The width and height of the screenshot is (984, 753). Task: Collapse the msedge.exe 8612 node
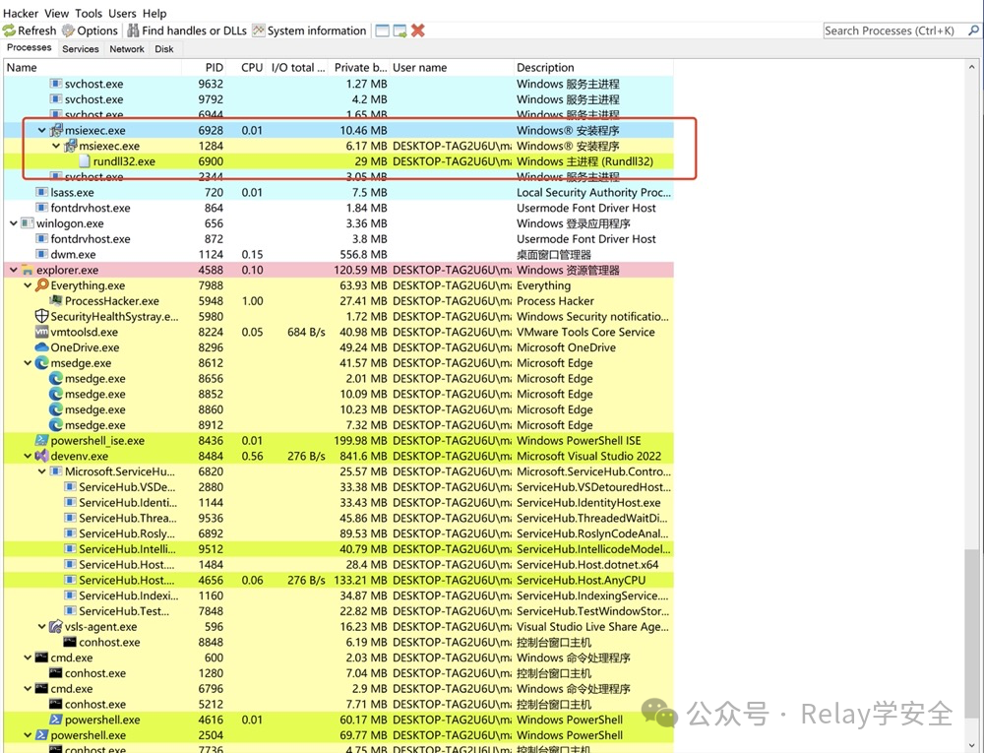(28, 362)
